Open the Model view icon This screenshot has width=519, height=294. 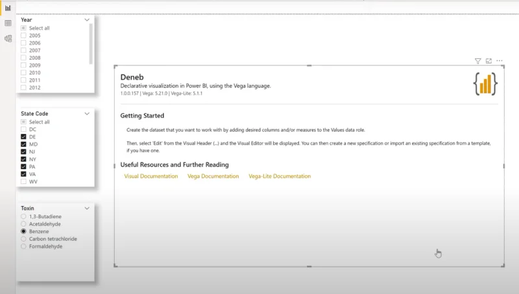tap(8, 39)
